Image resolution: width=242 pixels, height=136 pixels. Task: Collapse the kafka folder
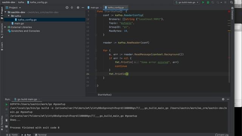[9, 16]
